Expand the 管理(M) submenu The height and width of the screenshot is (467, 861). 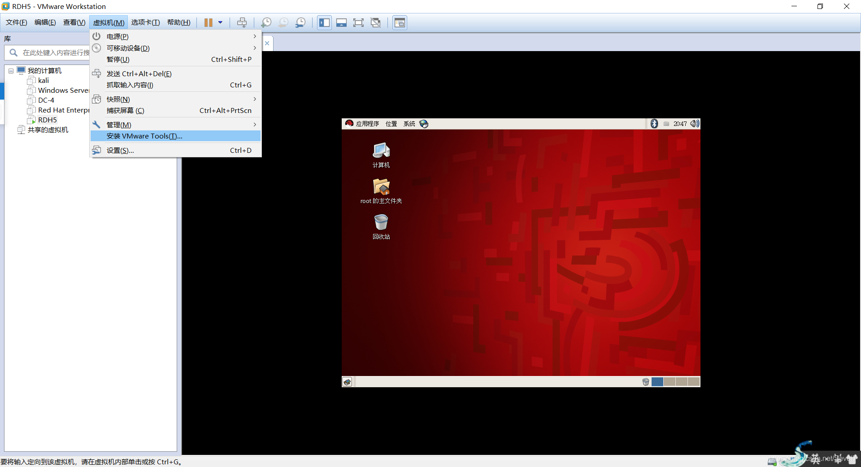click(175, 125)
